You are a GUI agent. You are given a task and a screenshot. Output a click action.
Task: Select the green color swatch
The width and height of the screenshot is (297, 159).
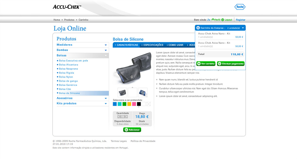(x=124, y=104)
